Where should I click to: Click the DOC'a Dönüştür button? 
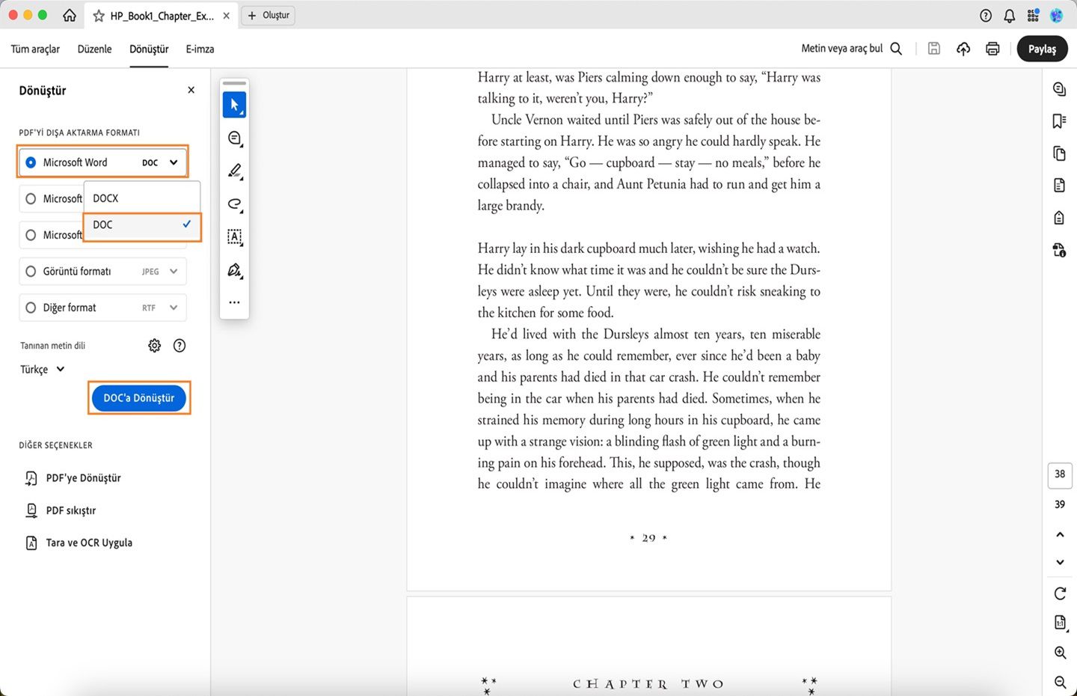pyautogui.click(x=138, y=397)
